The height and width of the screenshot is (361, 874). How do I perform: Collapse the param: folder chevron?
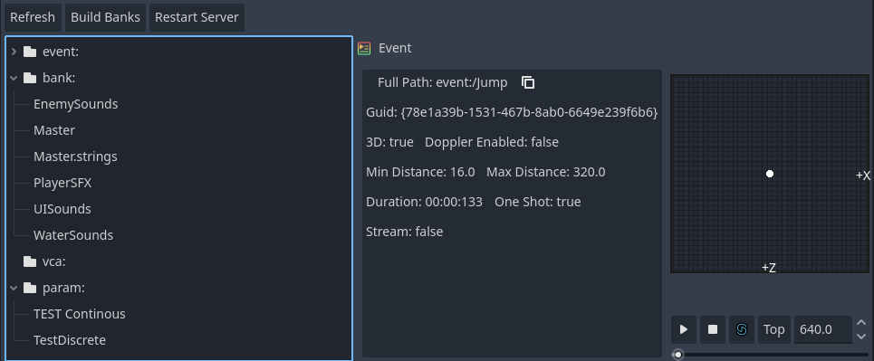pyautogui.click(x=14, y=288)
